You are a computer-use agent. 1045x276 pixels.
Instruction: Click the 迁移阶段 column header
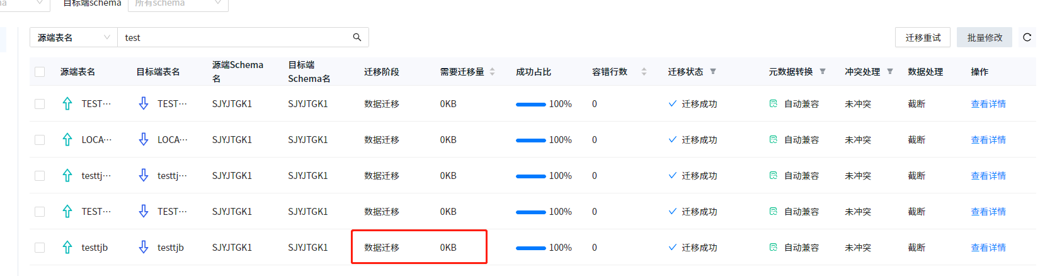(x=382, y=72)
